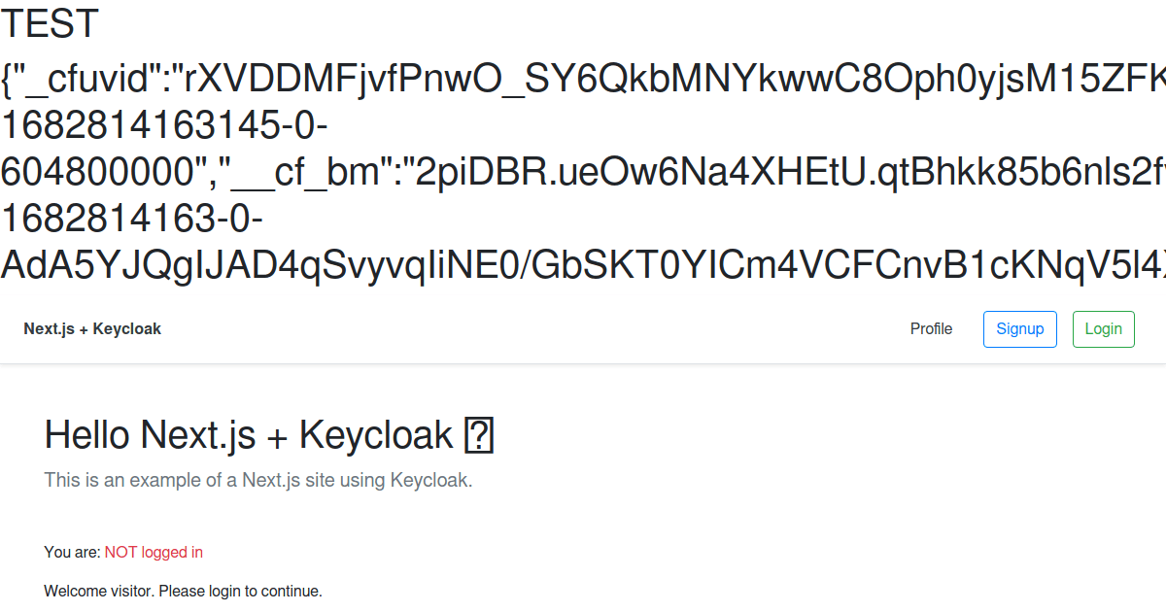Viewport: 1166px width, 612px height.
Task: Select the TEST label at the top
Action: point(49,24)
